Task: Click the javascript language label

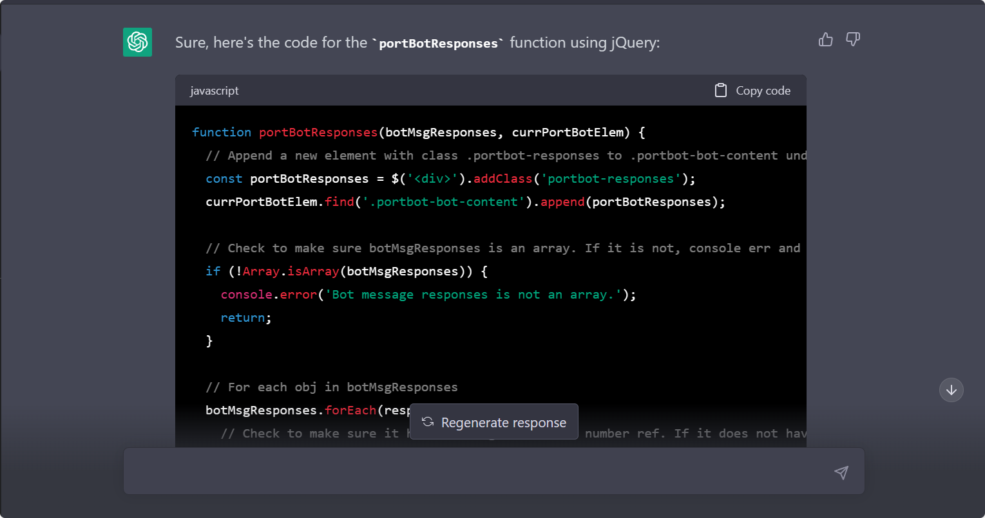Action: (215, 91)
